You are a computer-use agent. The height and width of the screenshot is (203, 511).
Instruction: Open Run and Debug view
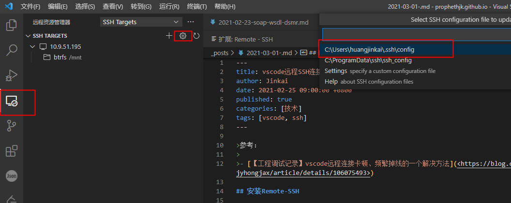click(x=12, y=76)
